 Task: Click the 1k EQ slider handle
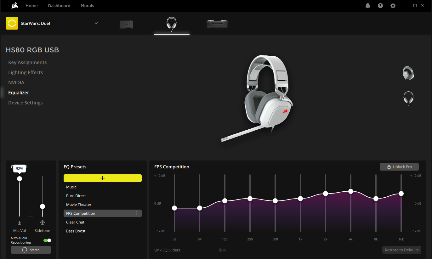pyautogui.click(x=300, y=199)
